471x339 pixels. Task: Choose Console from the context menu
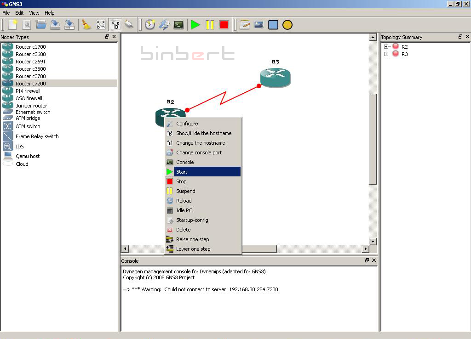click(203, 162)
